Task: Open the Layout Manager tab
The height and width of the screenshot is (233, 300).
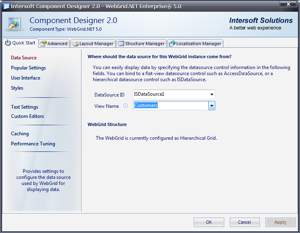Action: click(x=93, y=44)
